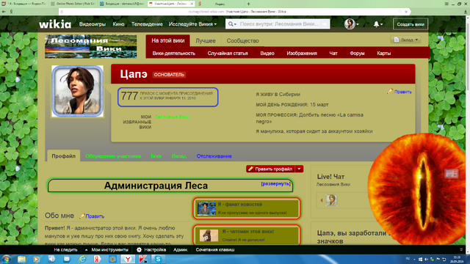The height and width of the screenshot is (264, 470).
Task: Open the Чат menu item
Action: 333,54
